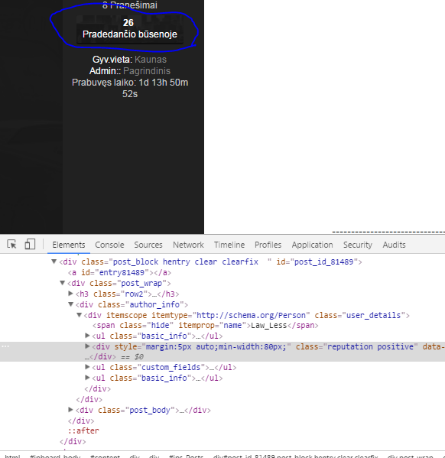Collapse the author_info div node
445x458 pixels.
[x=70, y=304]
